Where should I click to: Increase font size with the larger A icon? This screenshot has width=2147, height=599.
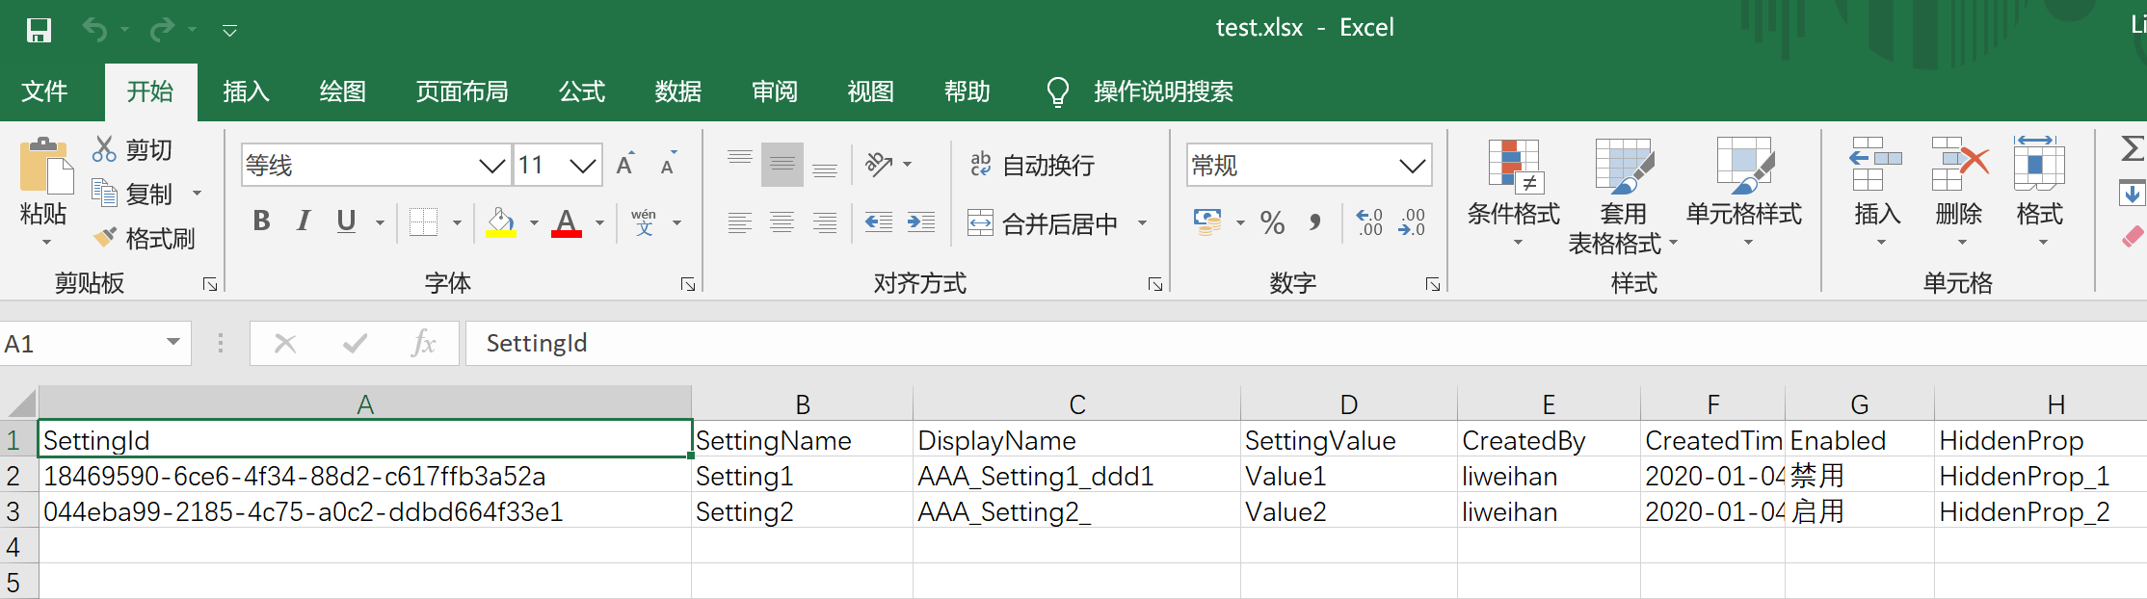click(x=625, y=165)
